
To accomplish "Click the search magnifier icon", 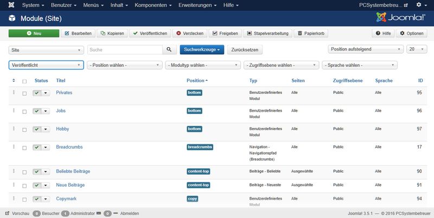I will click(x=169, y=50).
